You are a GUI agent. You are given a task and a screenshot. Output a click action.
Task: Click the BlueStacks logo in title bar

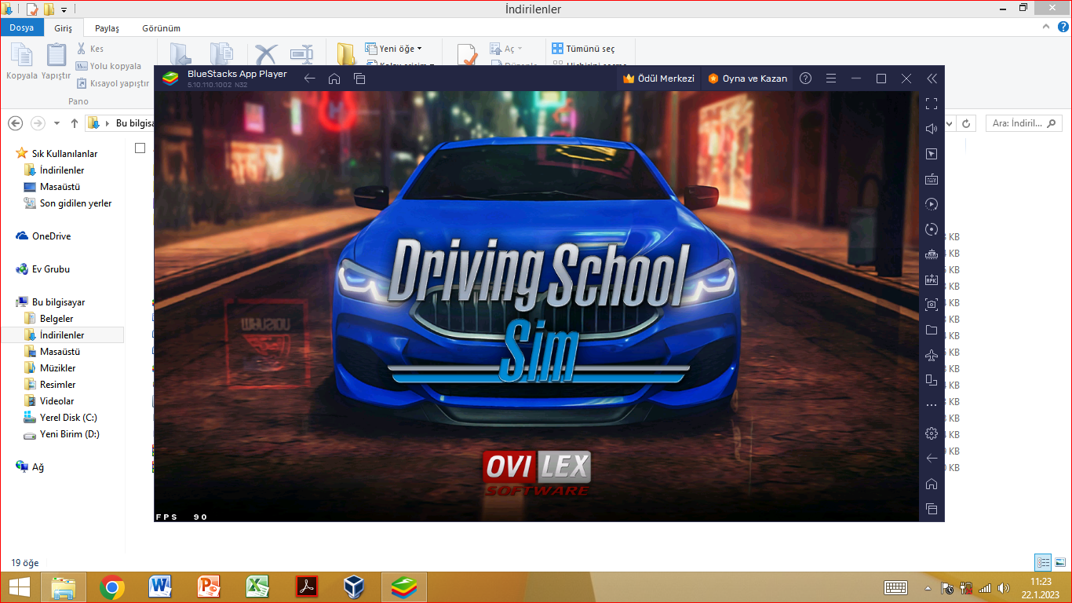pyautogui.click(x=170, y=79)
